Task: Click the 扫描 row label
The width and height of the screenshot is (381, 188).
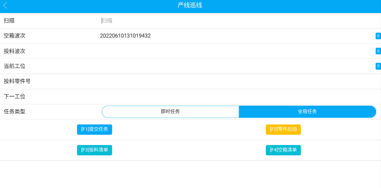Action: 9,21
